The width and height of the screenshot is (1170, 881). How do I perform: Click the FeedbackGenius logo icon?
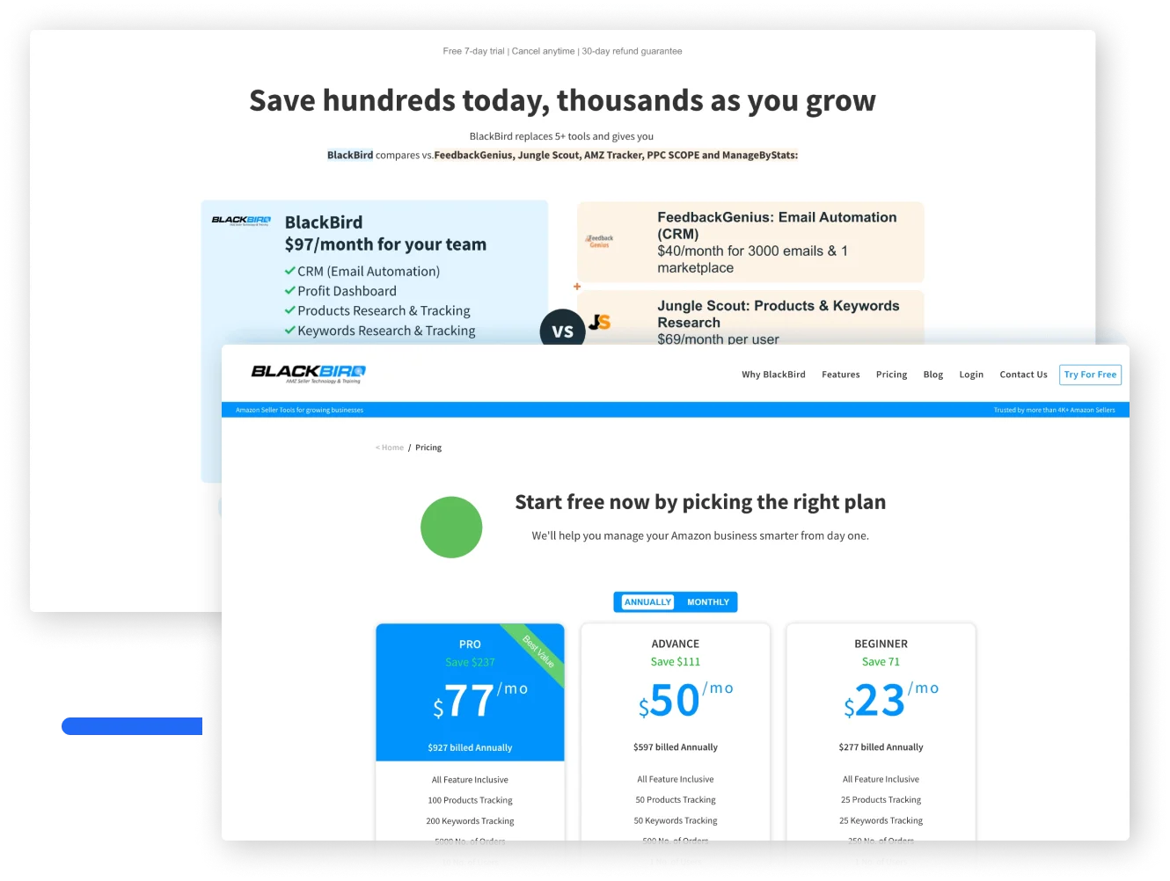pyautogui.click(x=600, y=241)
